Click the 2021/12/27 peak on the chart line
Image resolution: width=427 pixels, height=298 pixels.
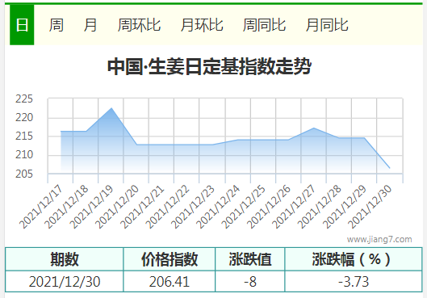tap(314, 128)
